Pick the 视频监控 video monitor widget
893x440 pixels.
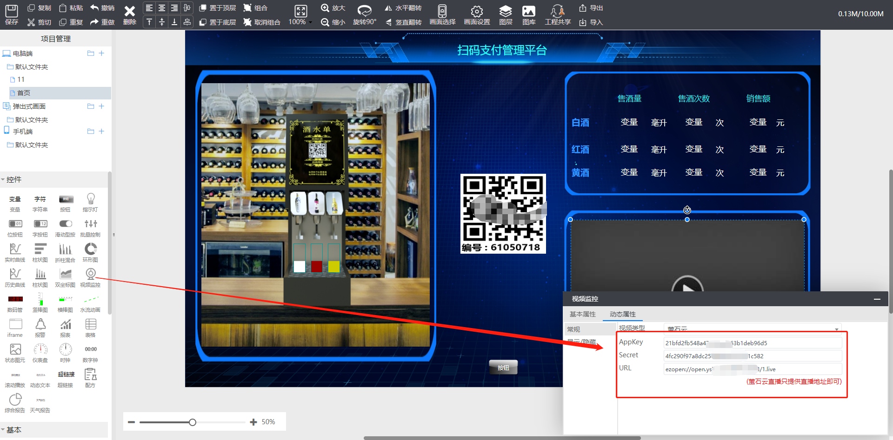pos(91,278)
